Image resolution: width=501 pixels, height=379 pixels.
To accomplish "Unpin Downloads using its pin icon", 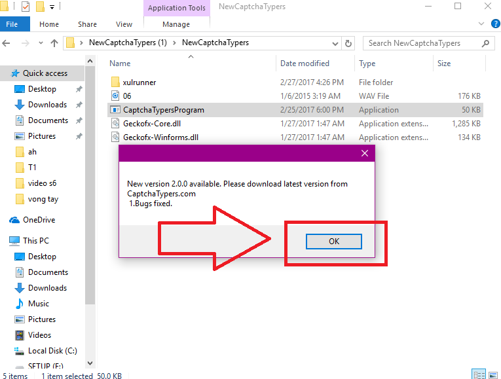I will click(79, 105).
